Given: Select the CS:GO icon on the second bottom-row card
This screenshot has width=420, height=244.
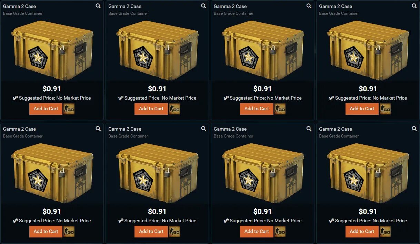Looking at the screenshot, I should point(174,232).
